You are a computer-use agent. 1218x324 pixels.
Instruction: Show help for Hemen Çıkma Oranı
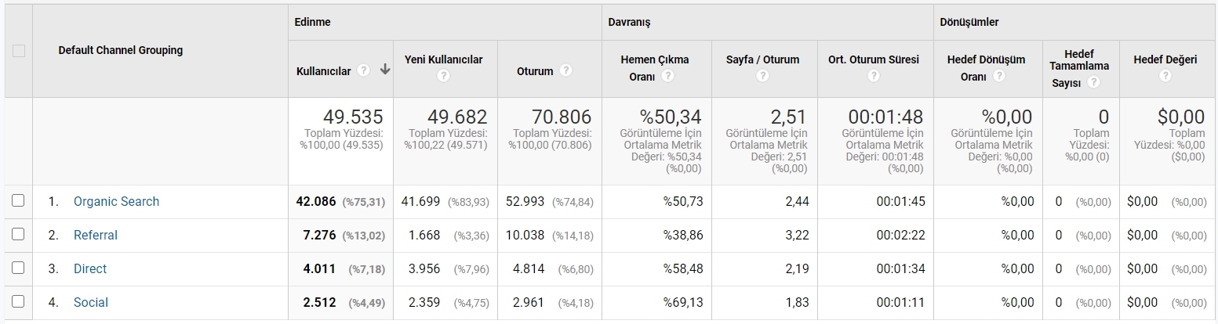click(667, 77)
